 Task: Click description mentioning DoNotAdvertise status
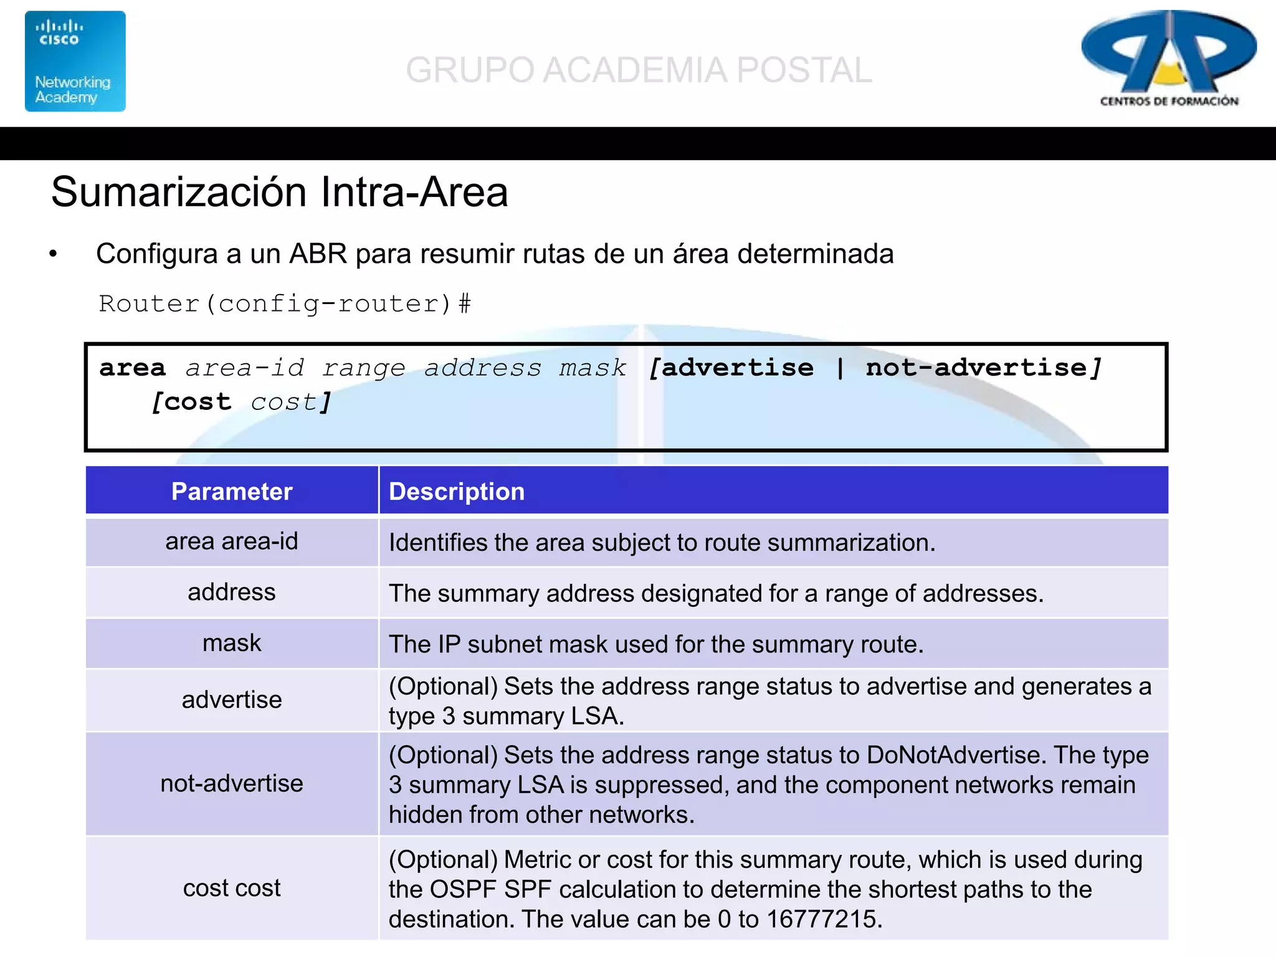[774, 784]
